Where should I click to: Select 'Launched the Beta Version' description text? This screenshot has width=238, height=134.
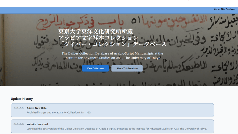117,129
